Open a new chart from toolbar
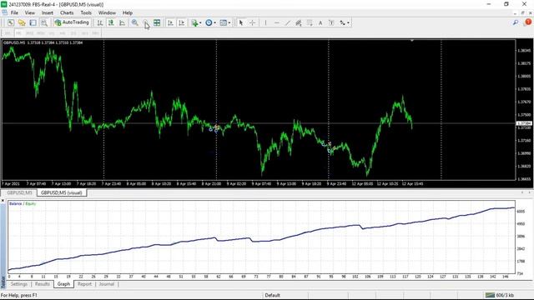Screen dimensions: 534x300 [11, 22]
